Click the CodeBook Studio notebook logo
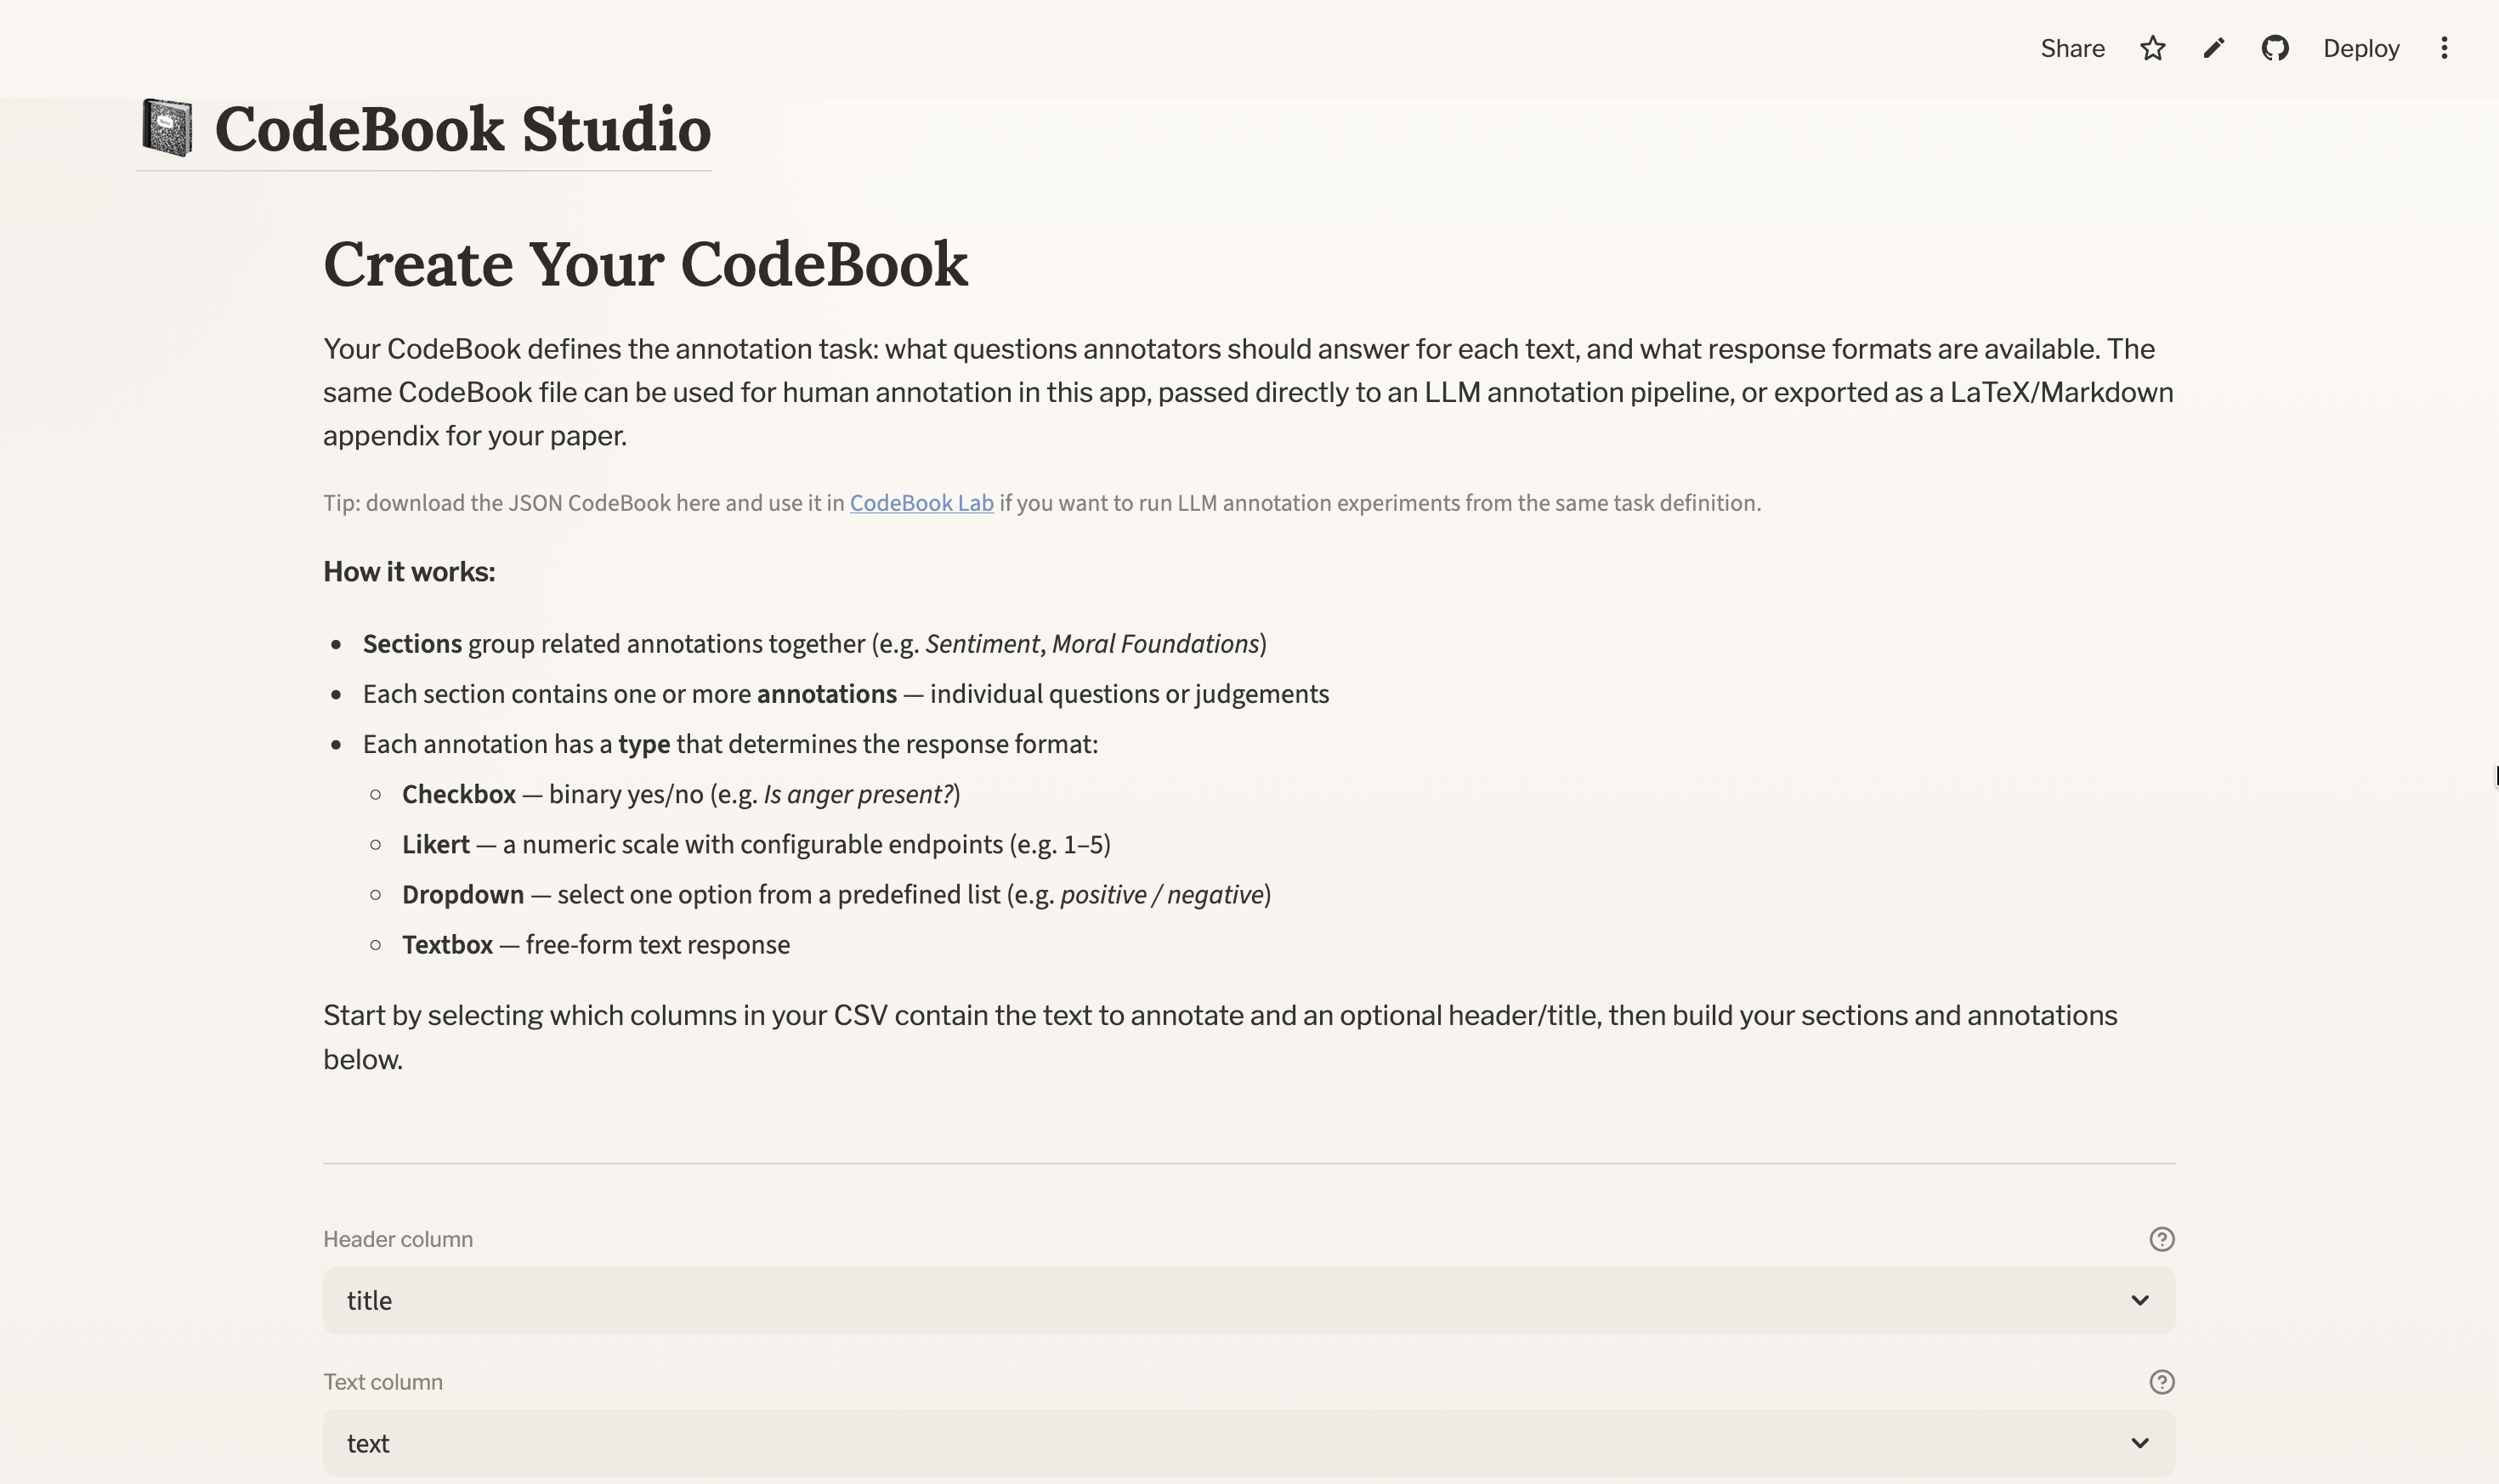2499x1484 pixels. click(x=167, y=128)
